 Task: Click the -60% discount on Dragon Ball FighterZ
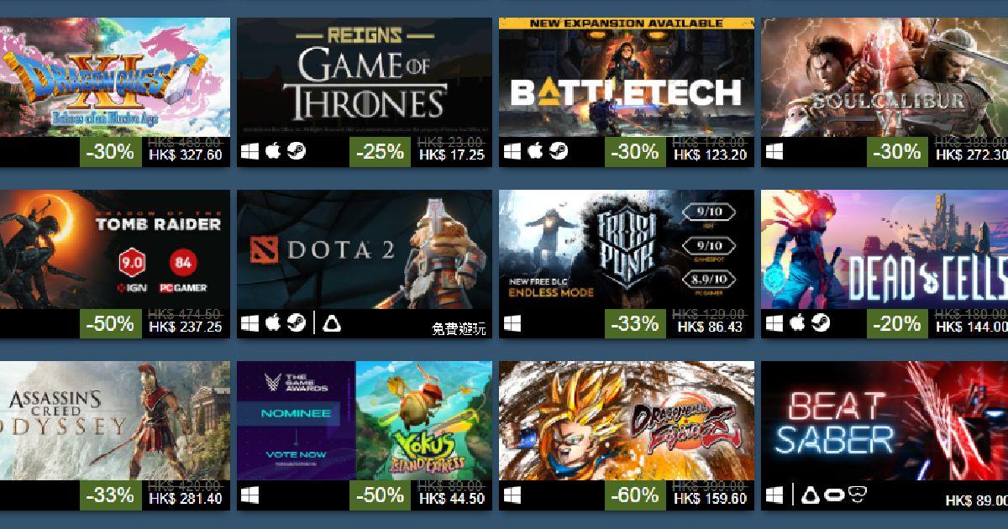(635, 495)
